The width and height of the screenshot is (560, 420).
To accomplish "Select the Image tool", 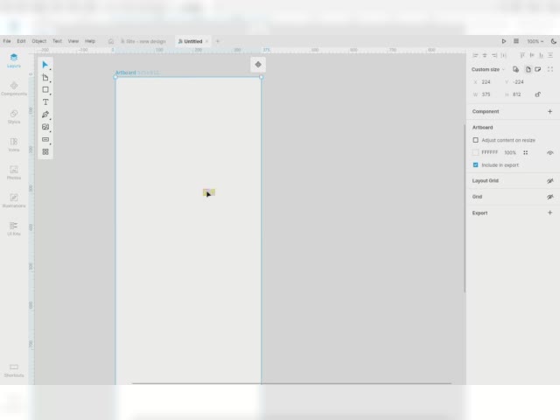I will 45,127.
